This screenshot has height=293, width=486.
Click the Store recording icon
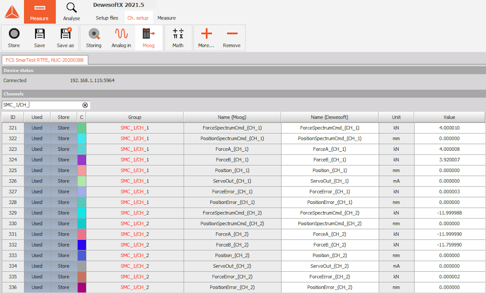tap(14, 38)
